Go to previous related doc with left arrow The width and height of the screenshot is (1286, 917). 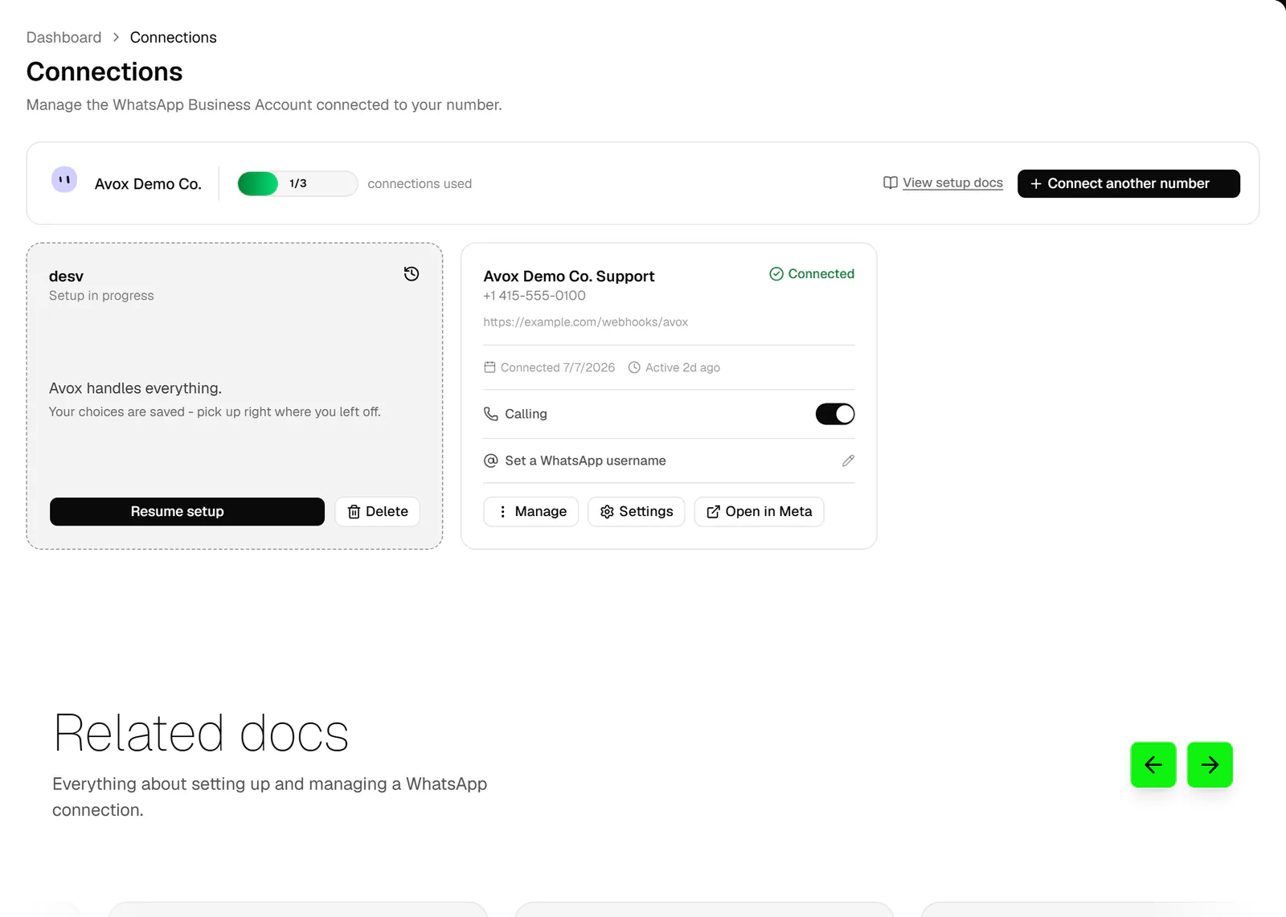pos(1153,764)
